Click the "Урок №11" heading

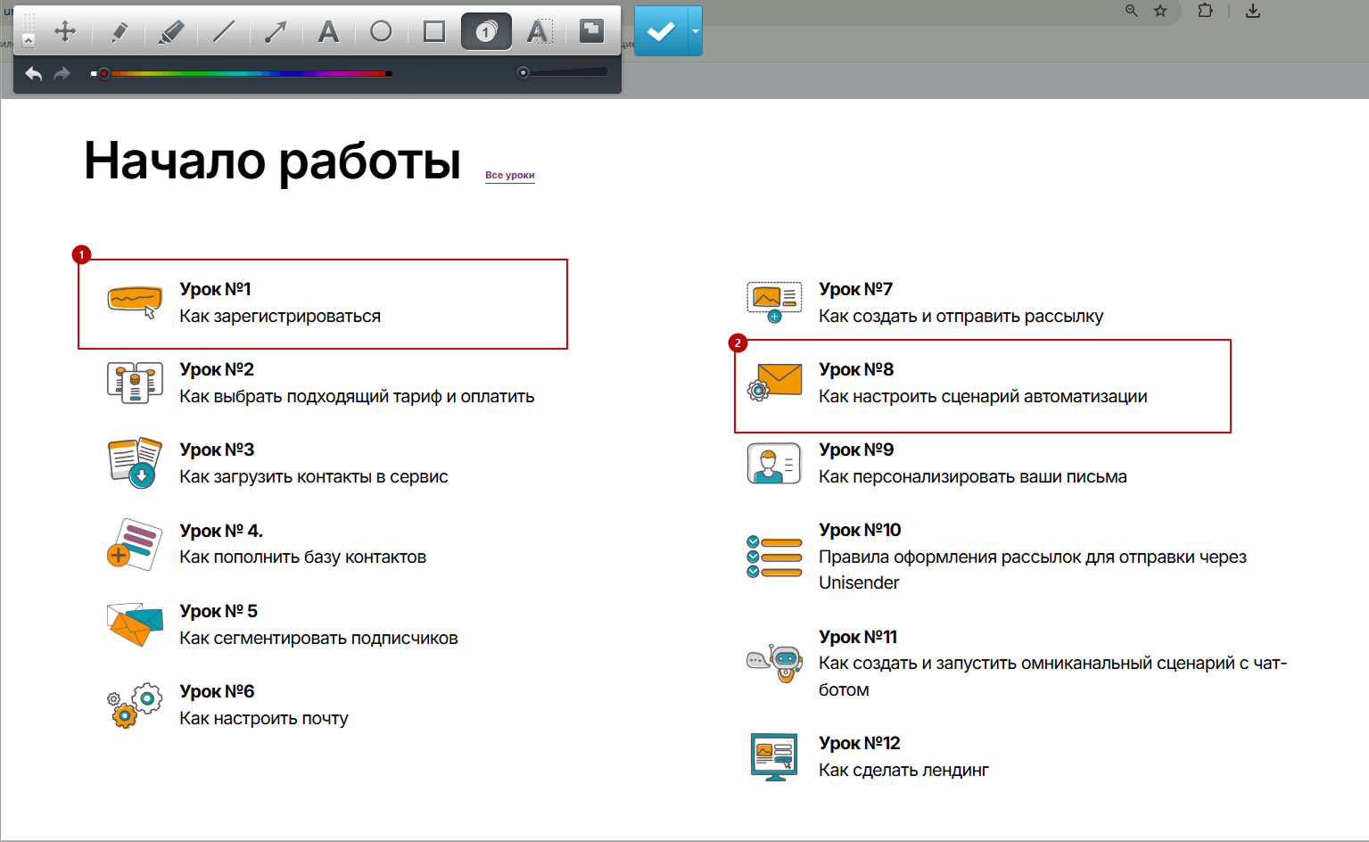coord(858,637)
